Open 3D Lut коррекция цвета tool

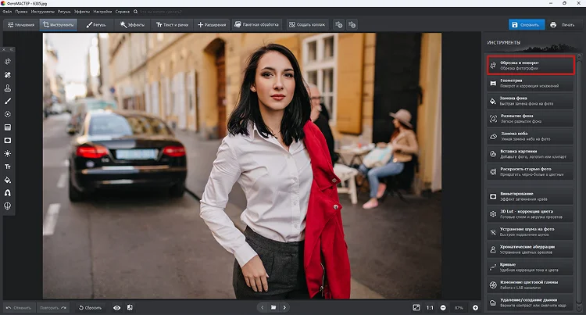[531, 214]
